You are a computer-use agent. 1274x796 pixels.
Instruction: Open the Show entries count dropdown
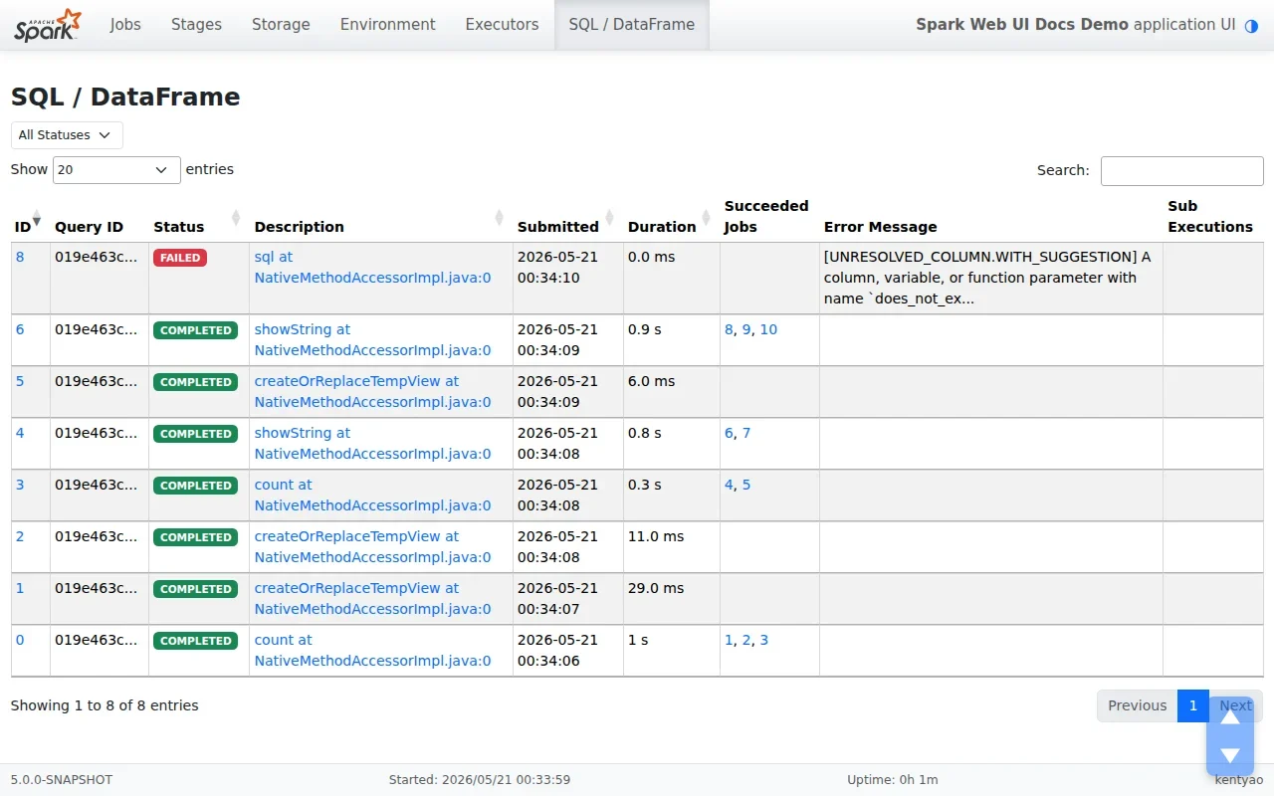[x=116, y=170]
